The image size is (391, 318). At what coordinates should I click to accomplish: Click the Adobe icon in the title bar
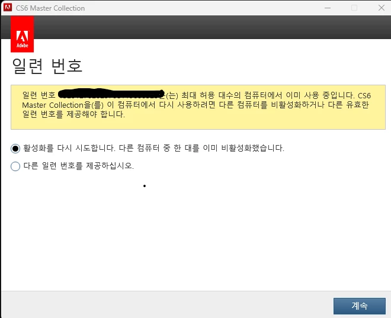pos(8,8)
